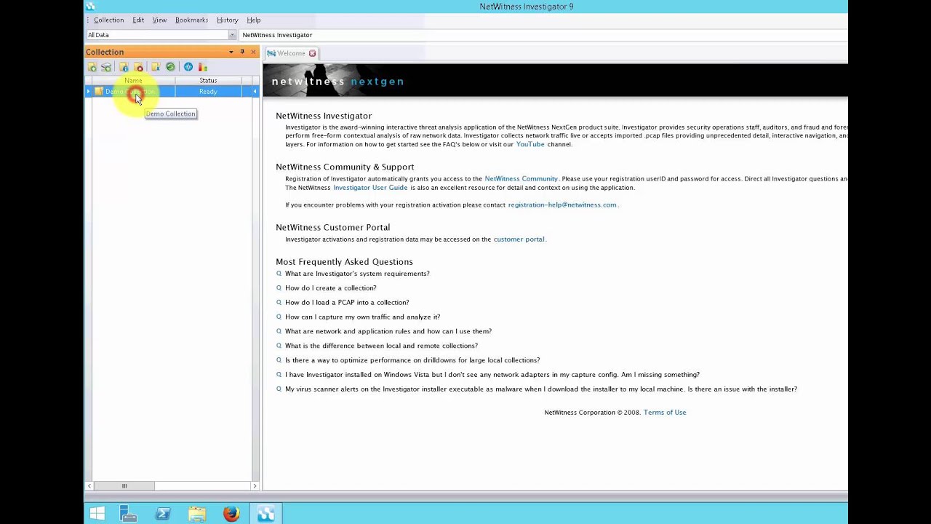Viewport: 931px width, 524px height.
Task: Open File Explorer from the taskbar
Action: (x=197, y=514)
